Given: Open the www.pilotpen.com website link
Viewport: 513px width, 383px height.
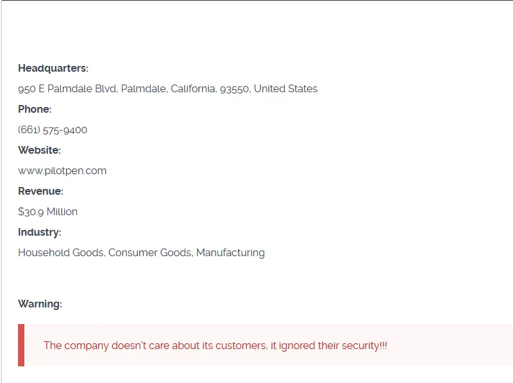Looking at the screenshot, I should coord(62,171).
